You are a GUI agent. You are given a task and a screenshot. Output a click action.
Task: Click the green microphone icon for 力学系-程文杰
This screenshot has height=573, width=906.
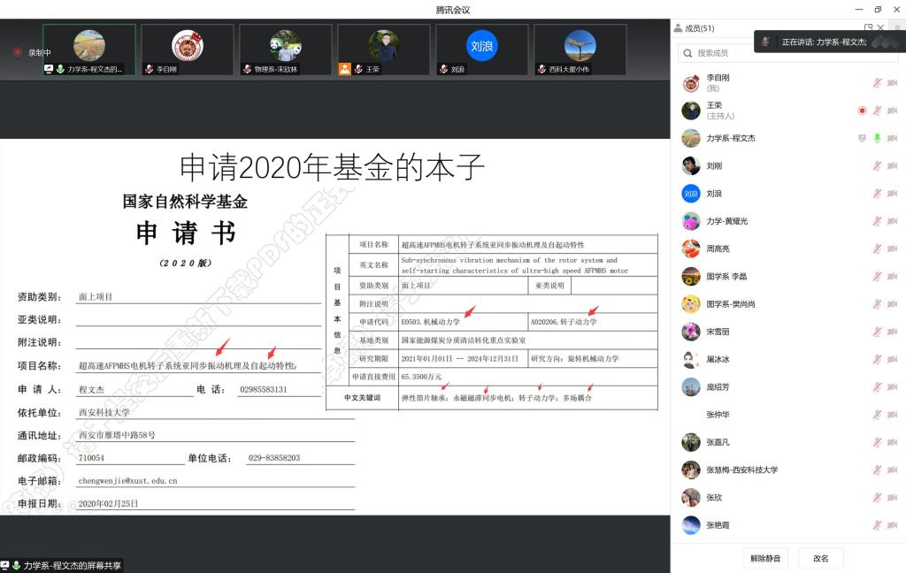[x=877, y=138]
